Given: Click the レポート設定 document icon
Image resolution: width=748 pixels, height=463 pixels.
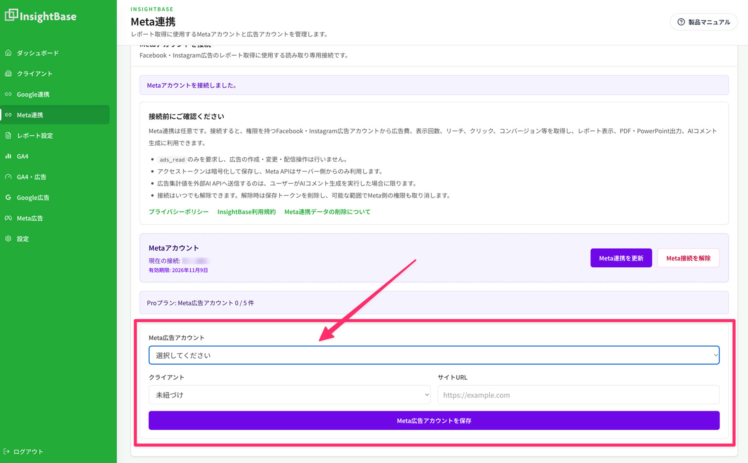Looking at the screenshot, I should click(8, 136).
